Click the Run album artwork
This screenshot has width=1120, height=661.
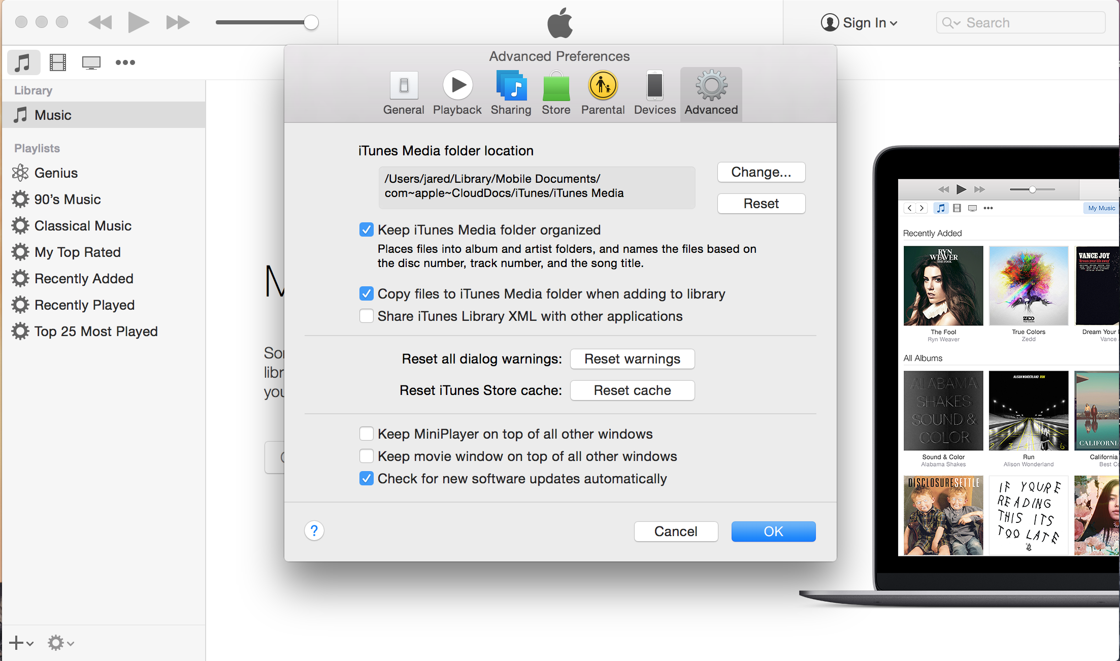coord(1029,411)
